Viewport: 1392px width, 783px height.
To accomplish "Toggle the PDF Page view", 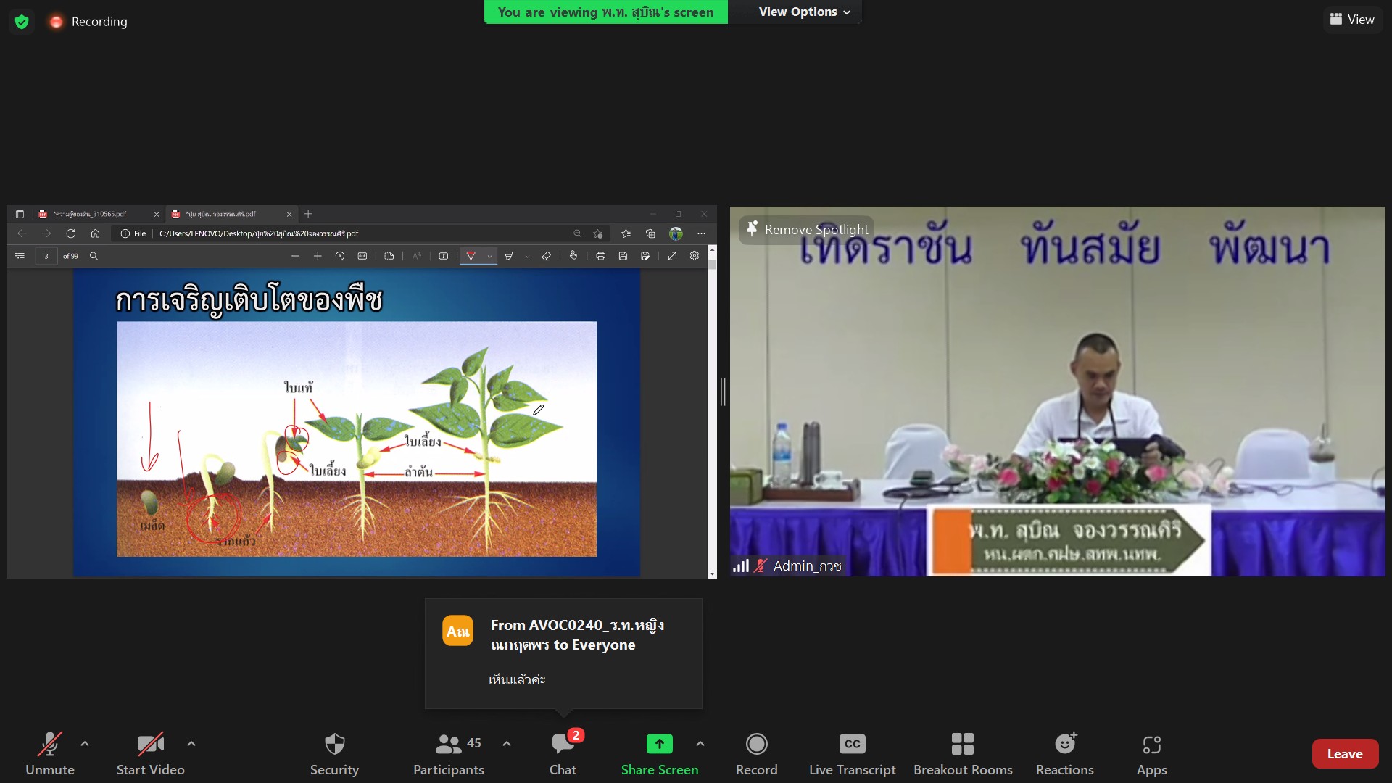I will pyautogui.click(x=389, y=256).
